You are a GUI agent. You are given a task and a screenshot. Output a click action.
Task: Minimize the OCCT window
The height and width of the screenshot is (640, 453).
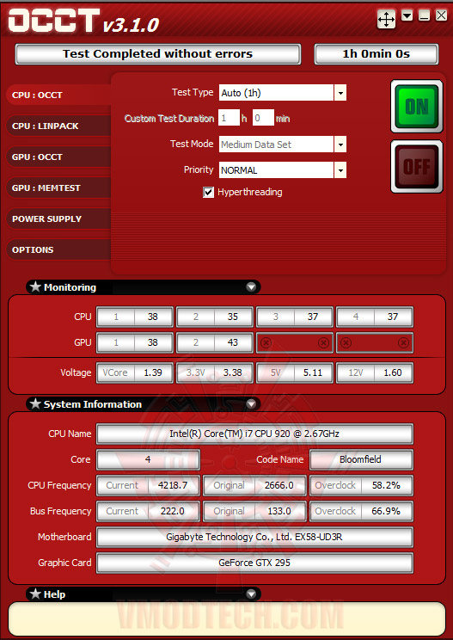coord(424,16)
